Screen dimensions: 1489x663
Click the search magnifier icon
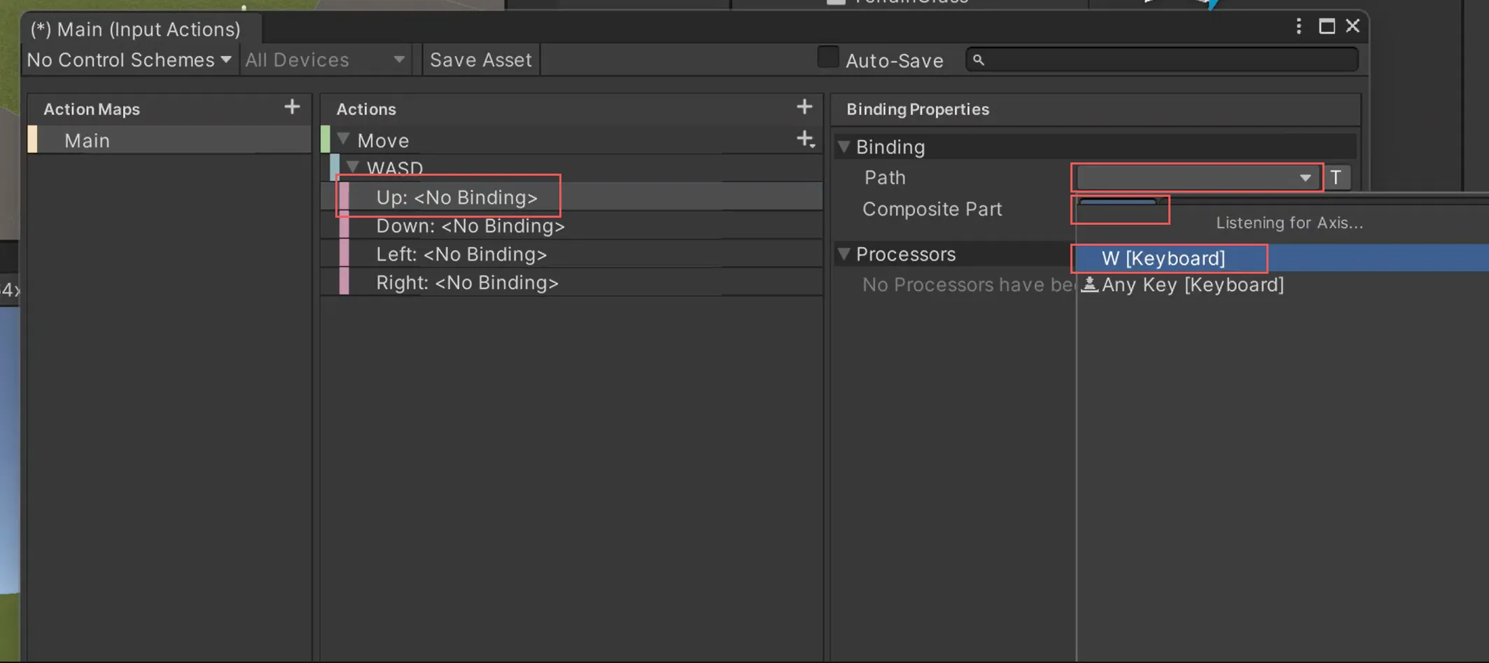pos(979,60)
